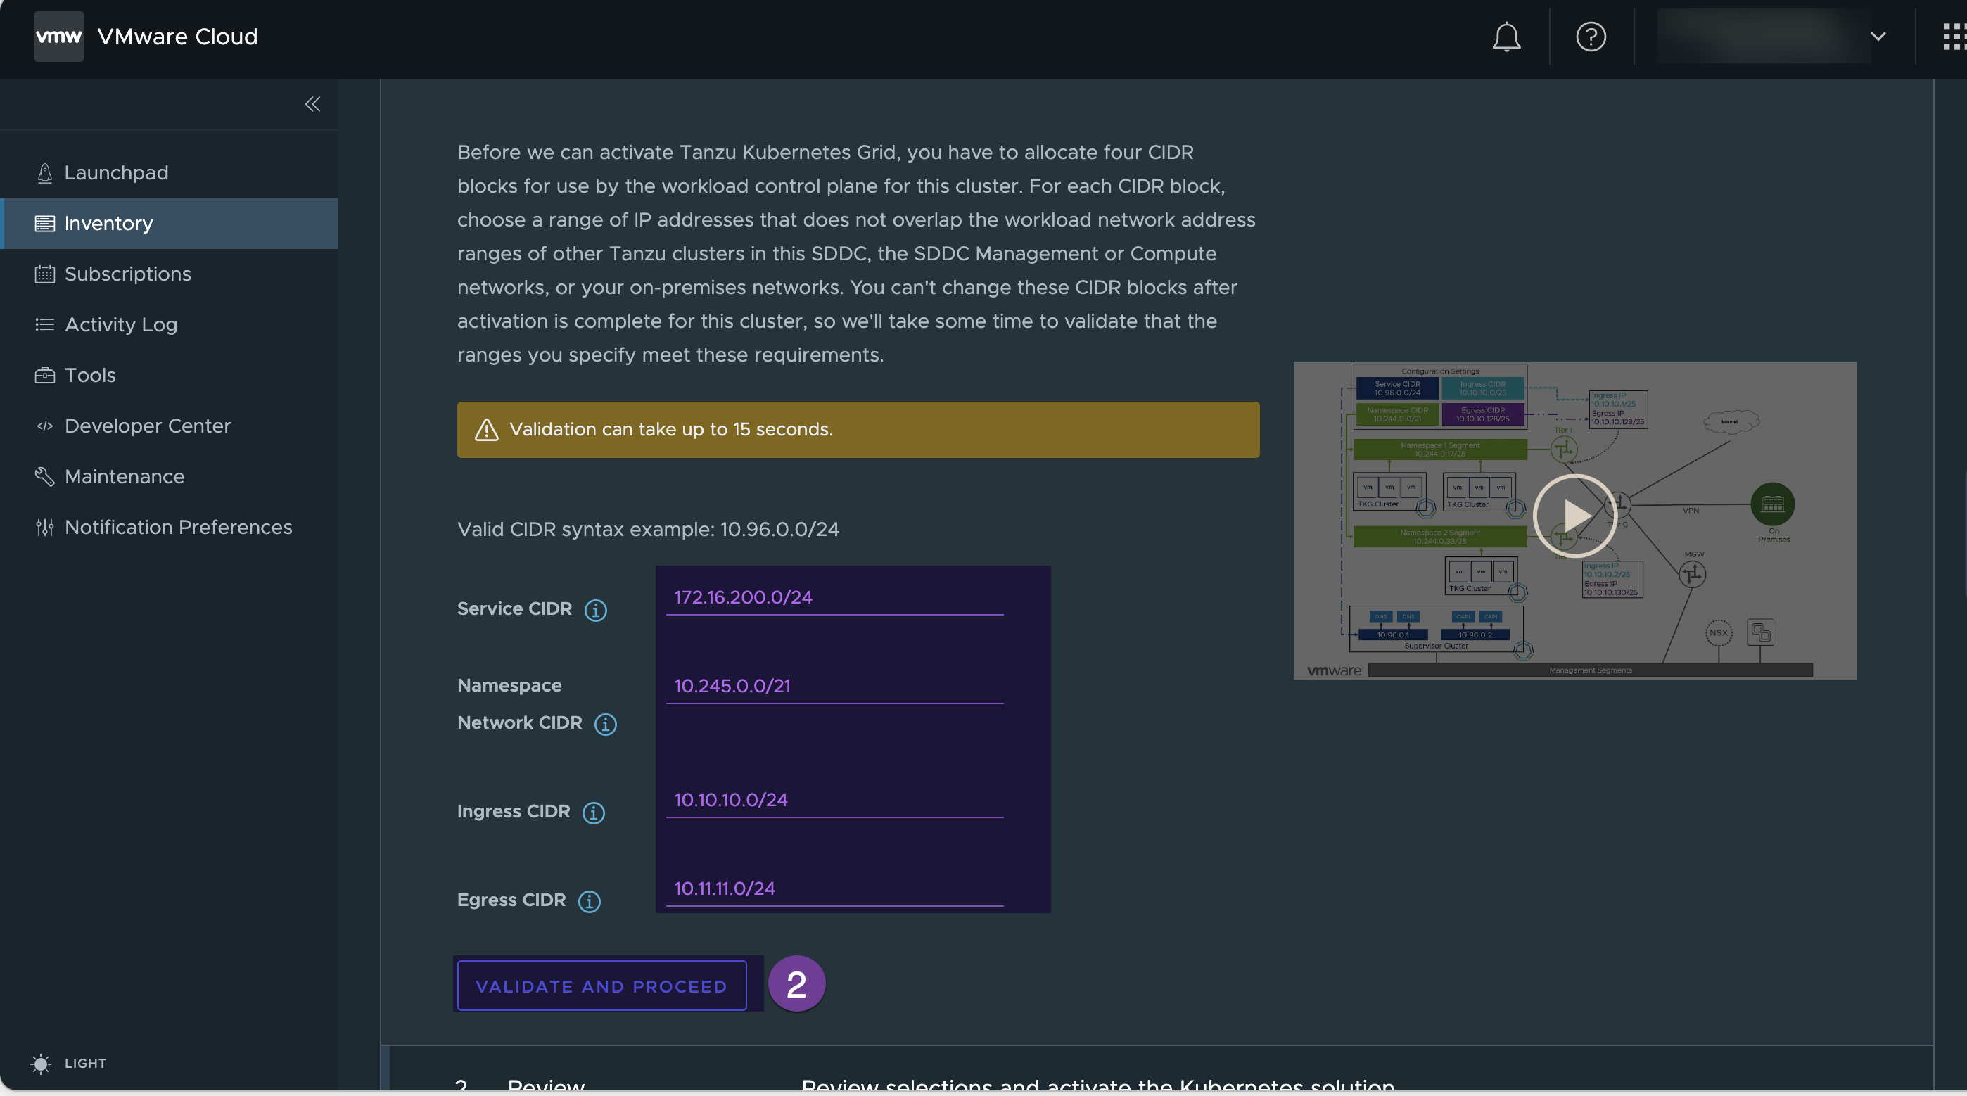1967x1096 pixels.
Task: Open the apps grid switcher
Action: point(1954,36)
